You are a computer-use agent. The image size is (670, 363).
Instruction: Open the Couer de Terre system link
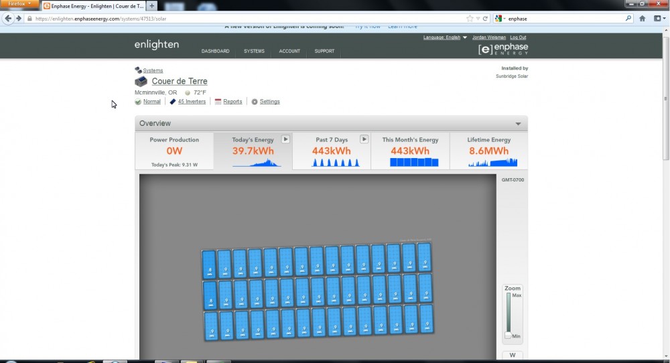pyautogui.click(x=180, y=81)
